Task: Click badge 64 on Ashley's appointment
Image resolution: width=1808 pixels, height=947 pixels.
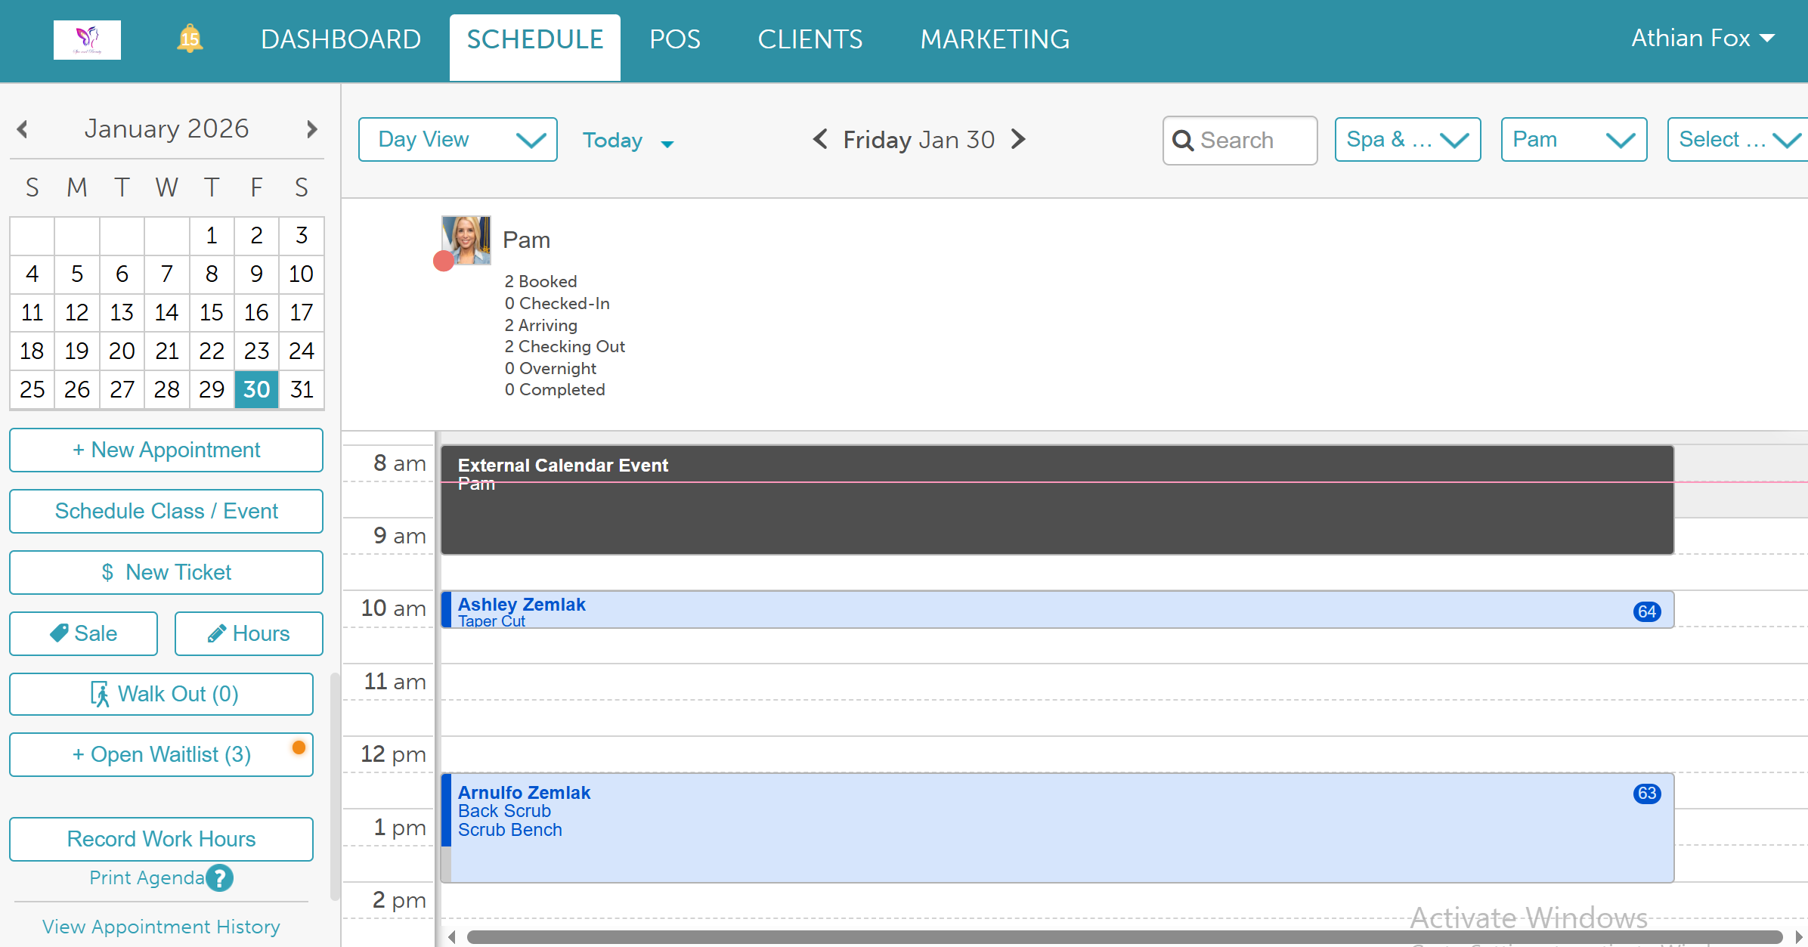Action: tap(1646, 611)
